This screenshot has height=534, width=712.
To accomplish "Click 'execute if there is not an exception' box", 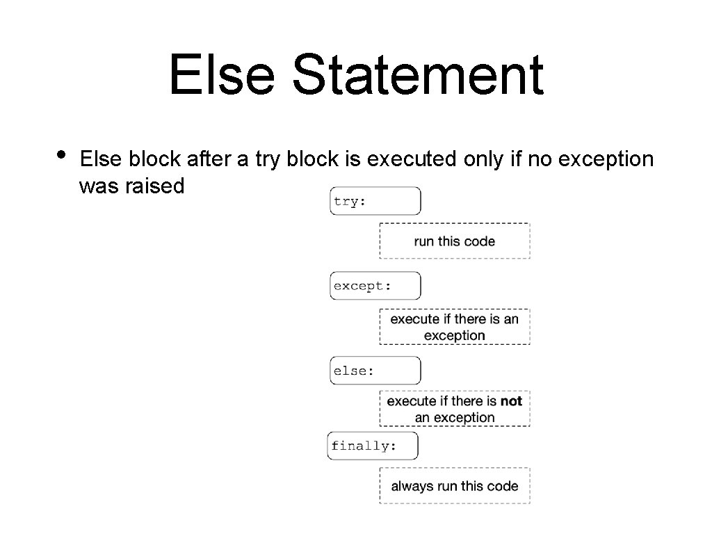I will (x=455, y=409).
